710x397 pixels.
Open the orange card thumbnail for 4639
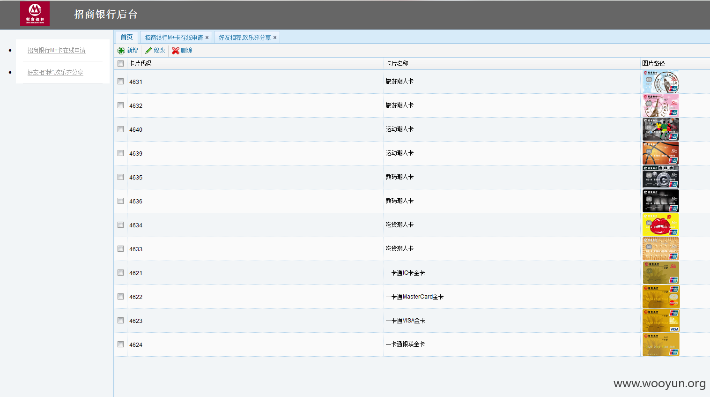pyautogui.click(x=661, y=153)
